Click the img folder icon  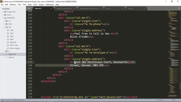point(7,27)
